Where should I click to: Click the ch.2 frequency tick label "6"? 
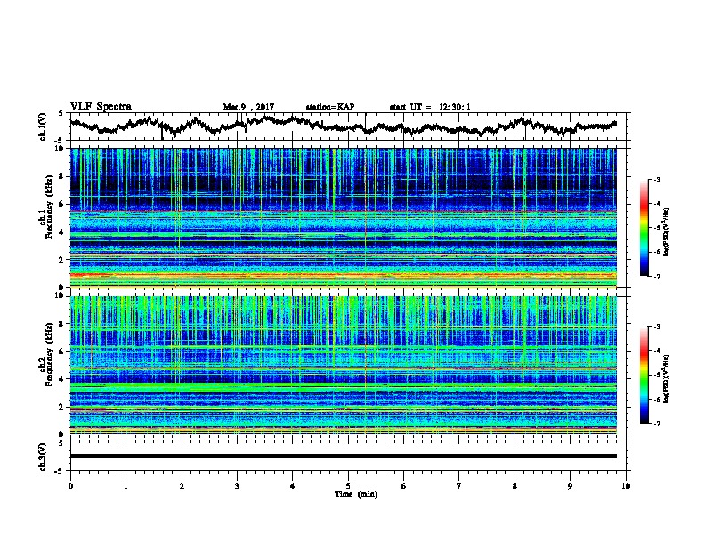[x=63, y=352]
